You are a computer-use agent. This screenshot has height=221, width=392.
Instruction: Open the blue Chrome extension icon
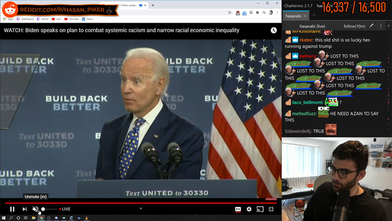244,13
